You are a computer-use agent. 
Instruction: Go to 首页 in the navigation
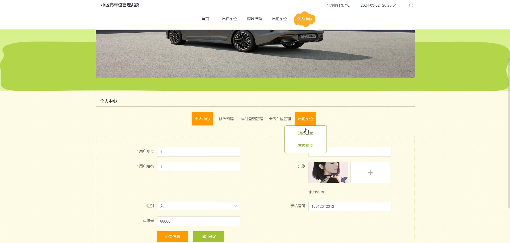(205, 19)
